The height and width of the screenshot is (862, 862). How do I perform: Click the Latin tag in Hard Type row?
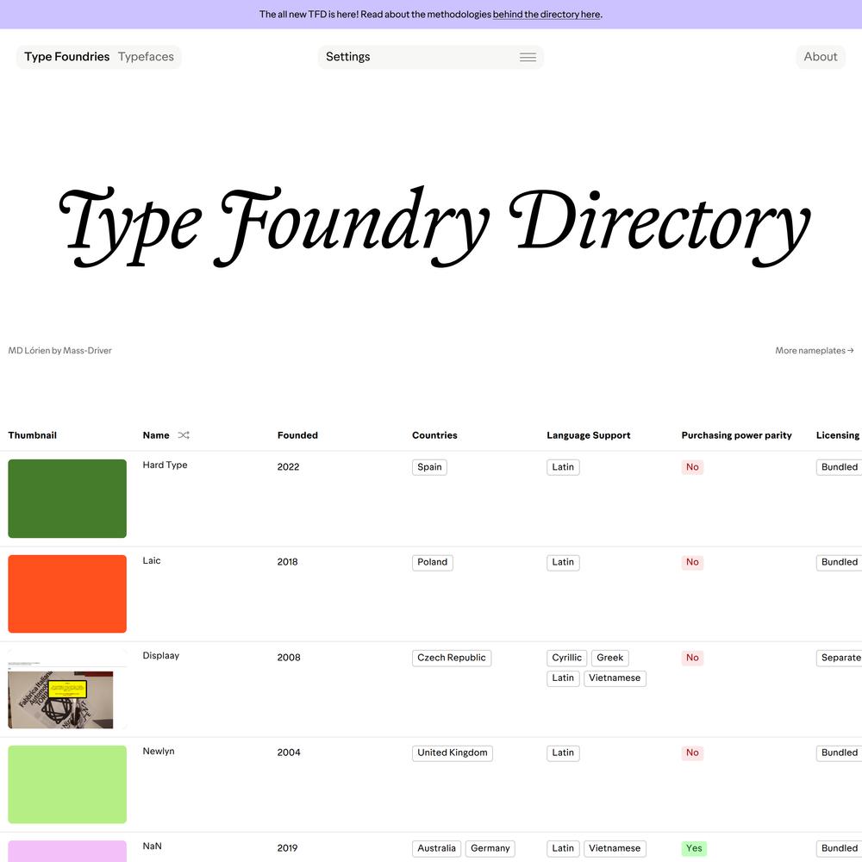(x=563, y=467)
